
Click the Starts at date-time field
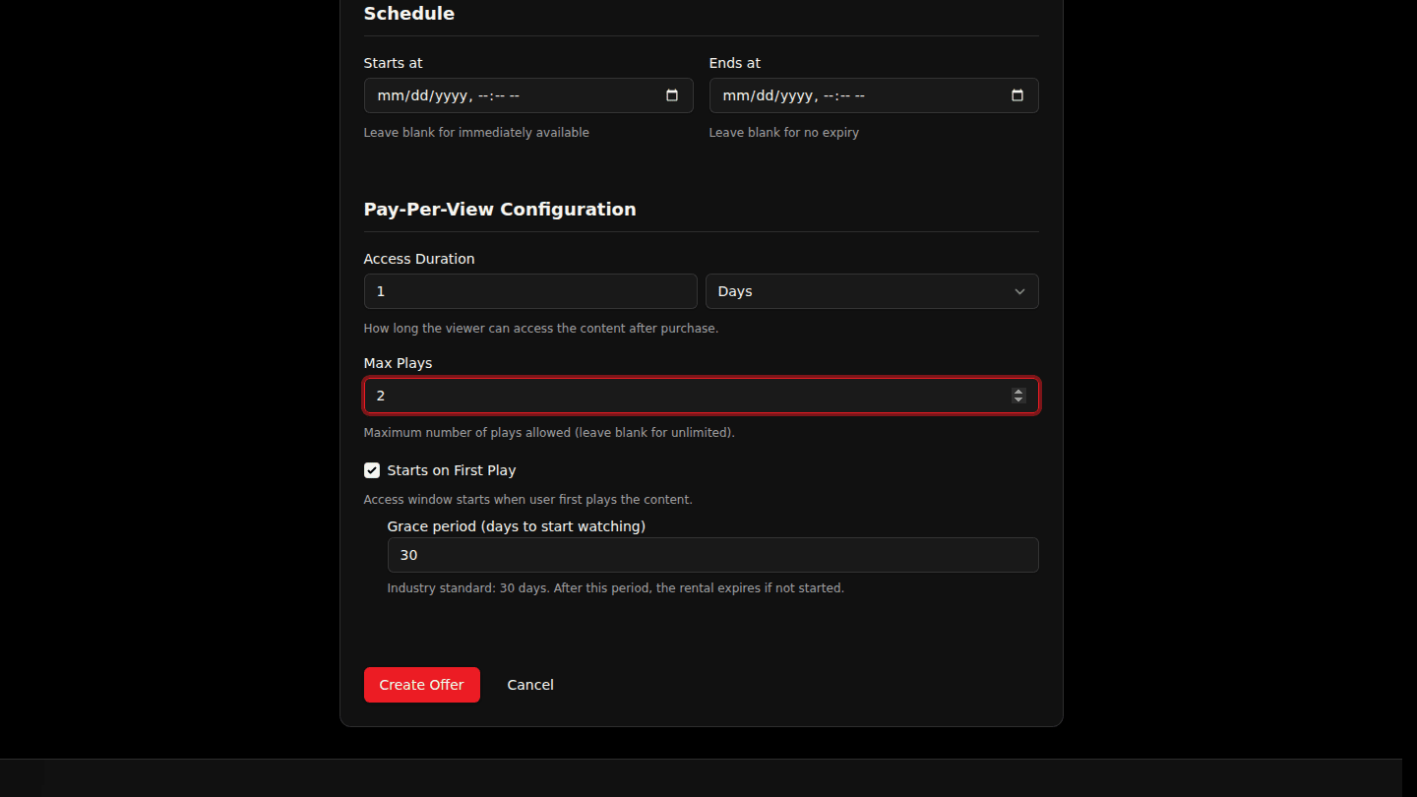tap(528, 95)
